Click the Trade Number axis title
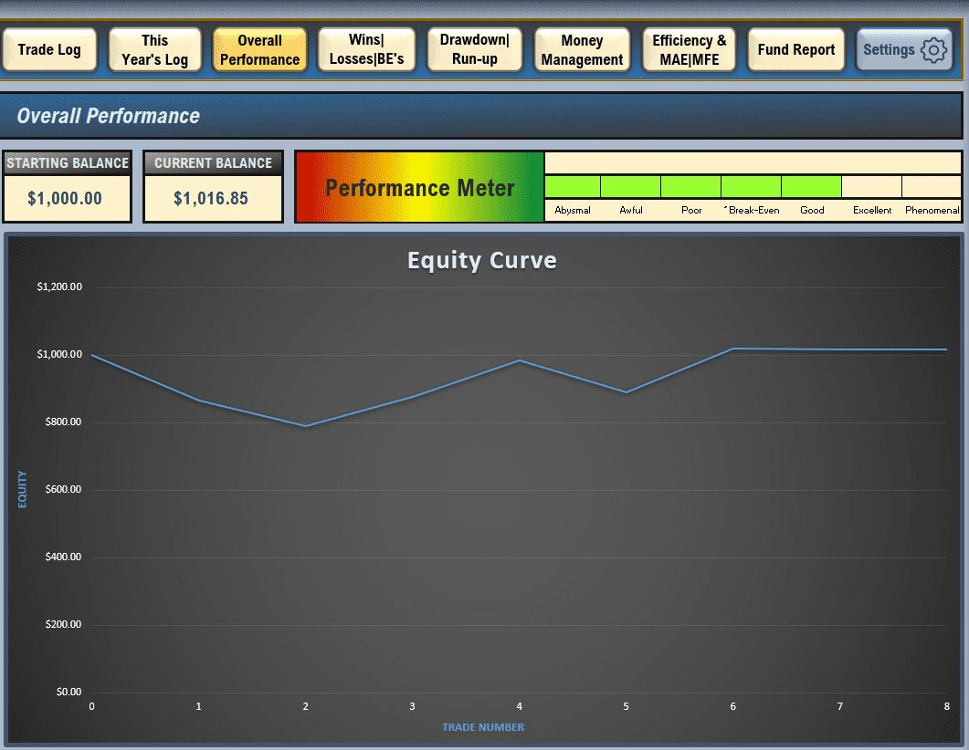Image resolution: width=969 pixels, height=750 pixels. [482, 727]
